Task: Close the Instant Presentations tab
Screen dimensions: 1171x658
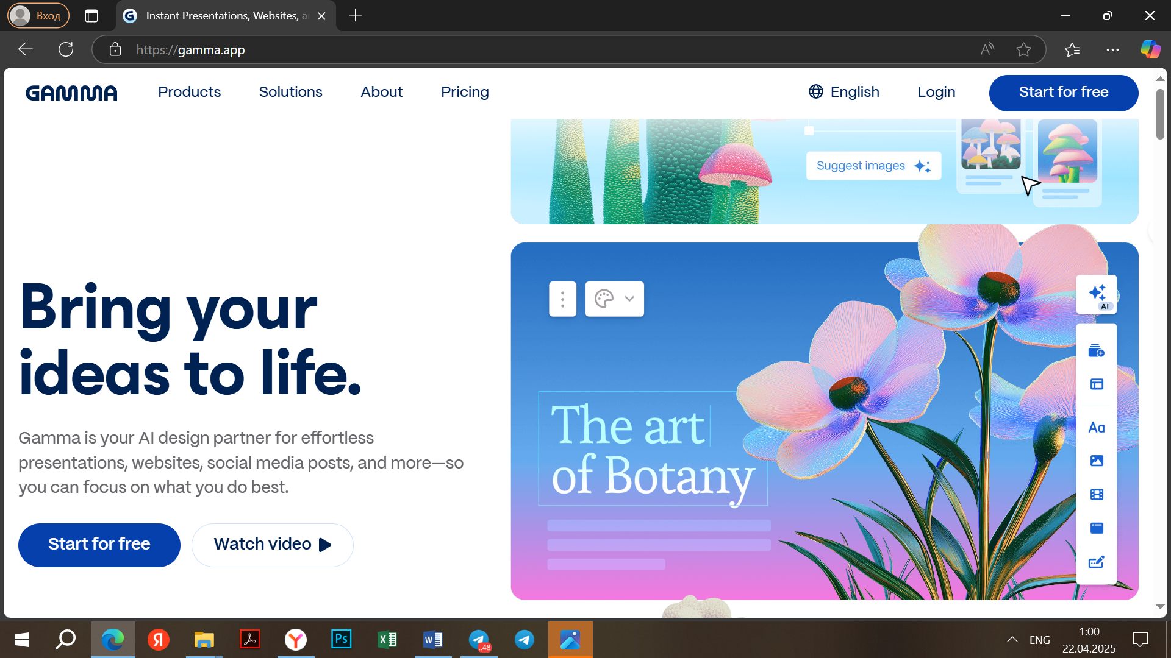Action: tap(322, 16)
